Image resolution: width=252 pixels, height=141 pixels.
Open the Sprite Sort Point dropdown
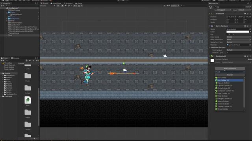[239, 42]
